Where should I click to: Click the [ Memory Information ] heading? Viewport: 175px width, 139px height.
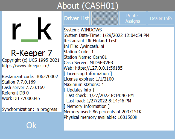point(86,106)
